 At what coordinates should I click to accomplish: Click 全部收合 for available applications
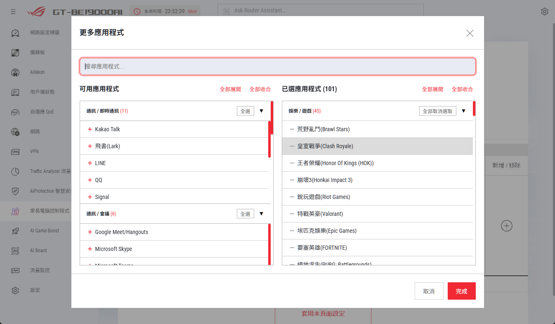pos(260,89)
